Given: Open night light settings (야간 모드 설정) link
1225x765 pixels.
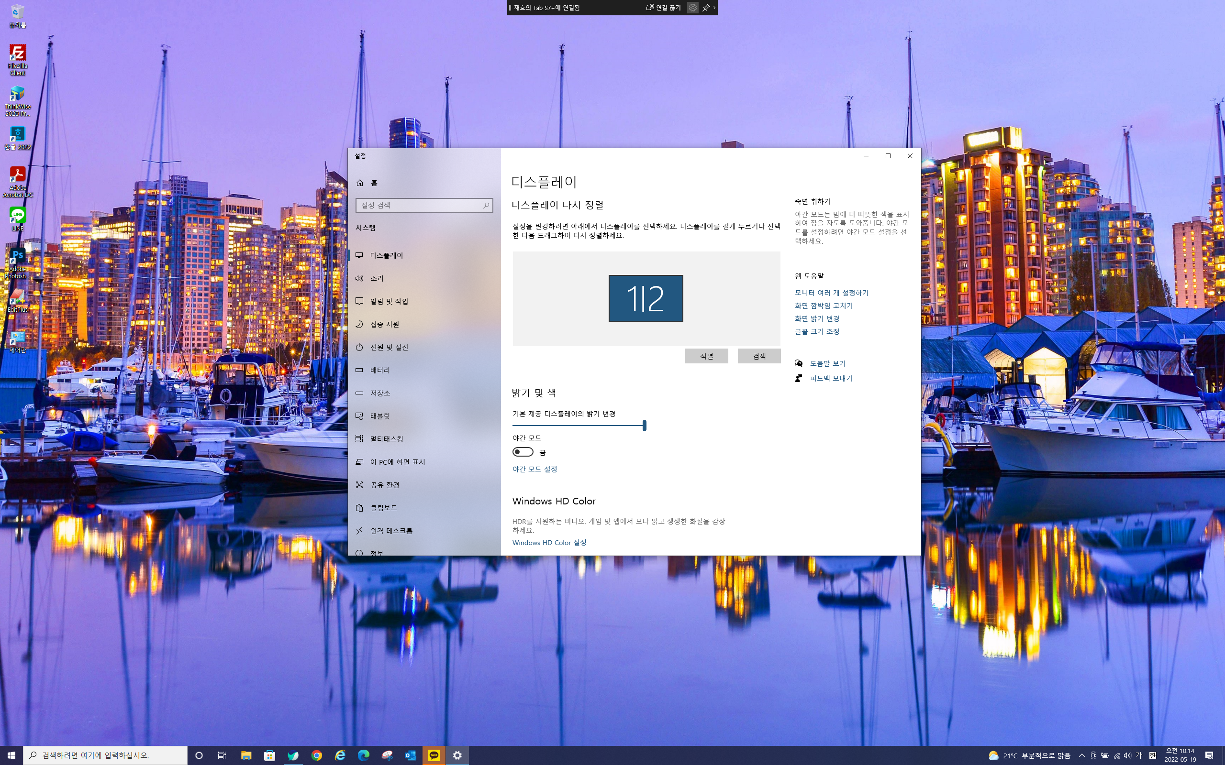Looking at the screenshot, I should [535, 469].
